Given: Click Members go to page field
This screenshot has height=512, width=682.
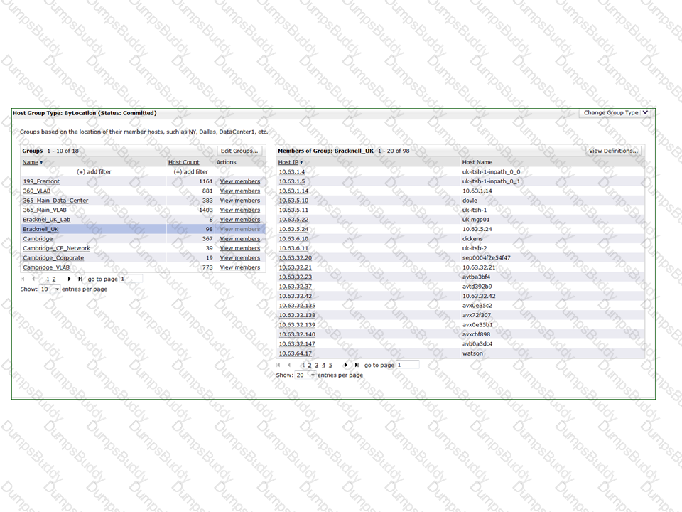Looking at the screenshot, I should pyautogui.click(x=408, y=366).
